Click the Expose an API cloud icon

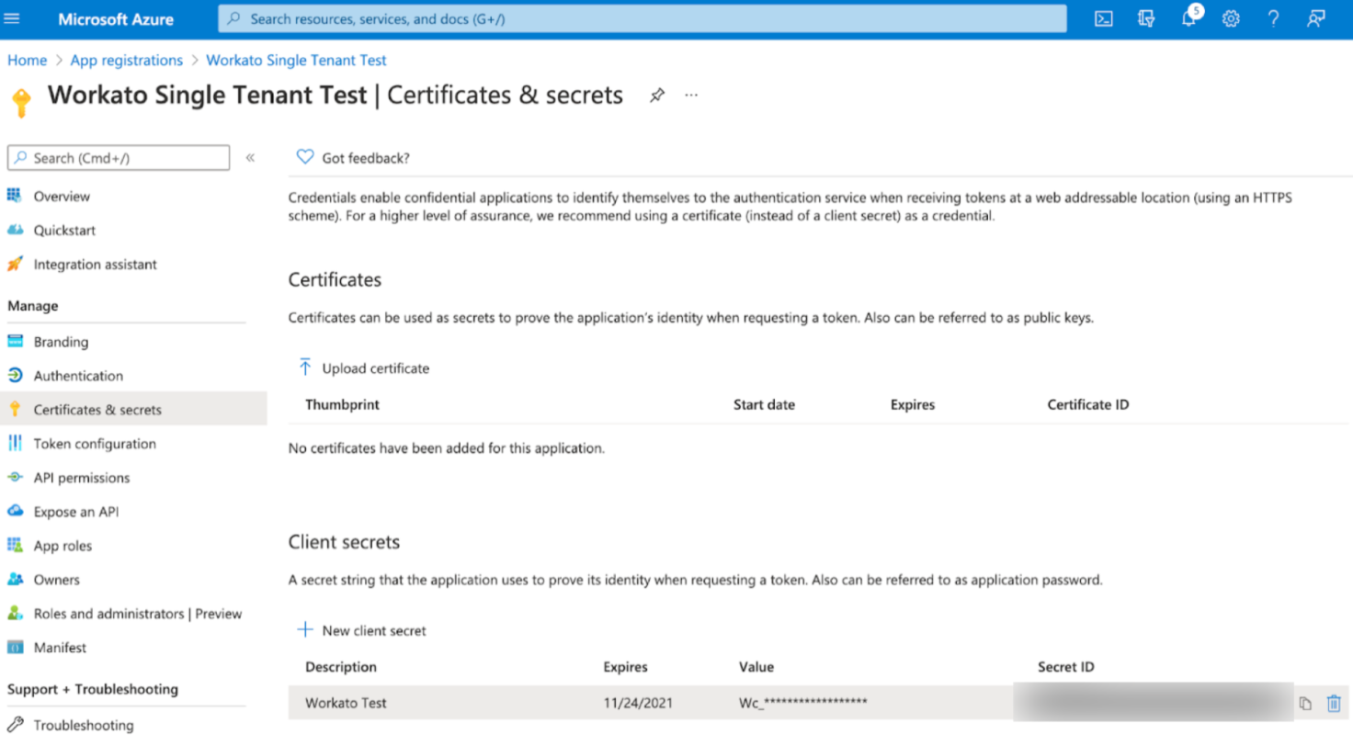click(15, 511)
